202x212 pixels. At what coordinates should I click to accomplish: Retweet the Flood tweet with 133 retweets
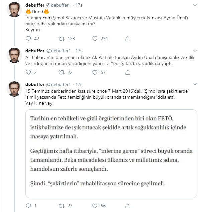(61, 39)
